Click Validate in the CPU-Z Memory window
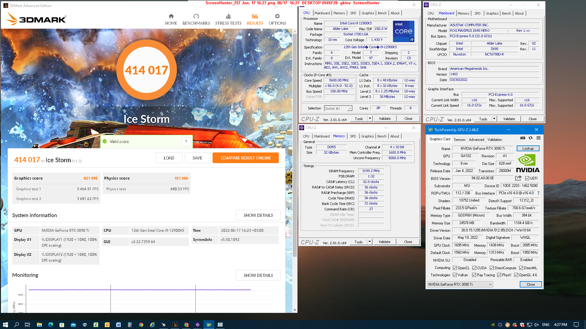This screenshot has width=586, height=329. point(384,242)
